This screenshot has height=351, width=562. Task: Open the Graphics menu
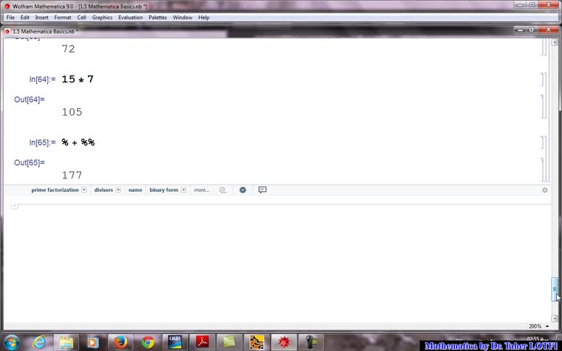(102, 18)
